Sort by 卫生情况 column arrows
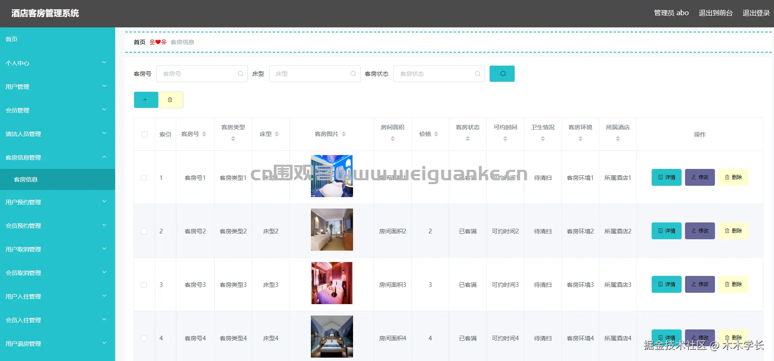This screenshot has height=361, width=774. (543, 139)
